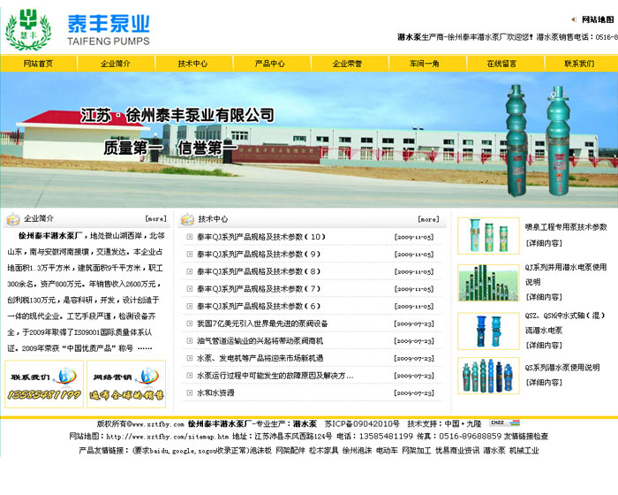Click the factory banner image
618x495 pixels.
[309, 140]
